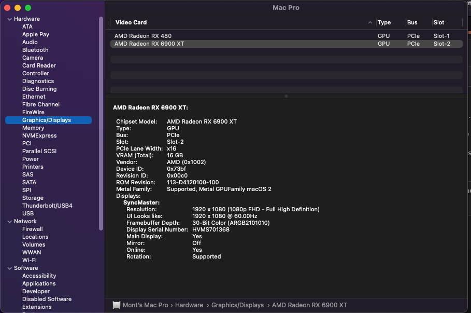This screenshot has width=471, height=313.
Task: Select NVMExpress in sidebar
Action: tap(39, 135)
